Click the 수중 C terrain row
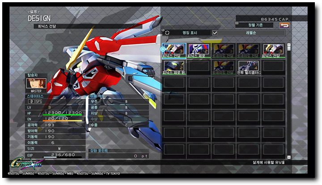Image resolution: width=322 pixels, height=185 pixels. [x=119, y=125]
